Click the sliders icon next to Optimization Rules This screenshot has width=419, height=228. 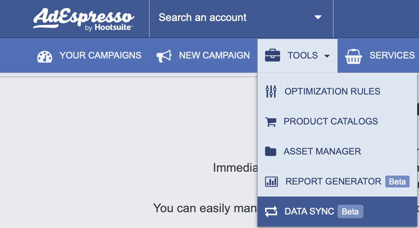271,91
